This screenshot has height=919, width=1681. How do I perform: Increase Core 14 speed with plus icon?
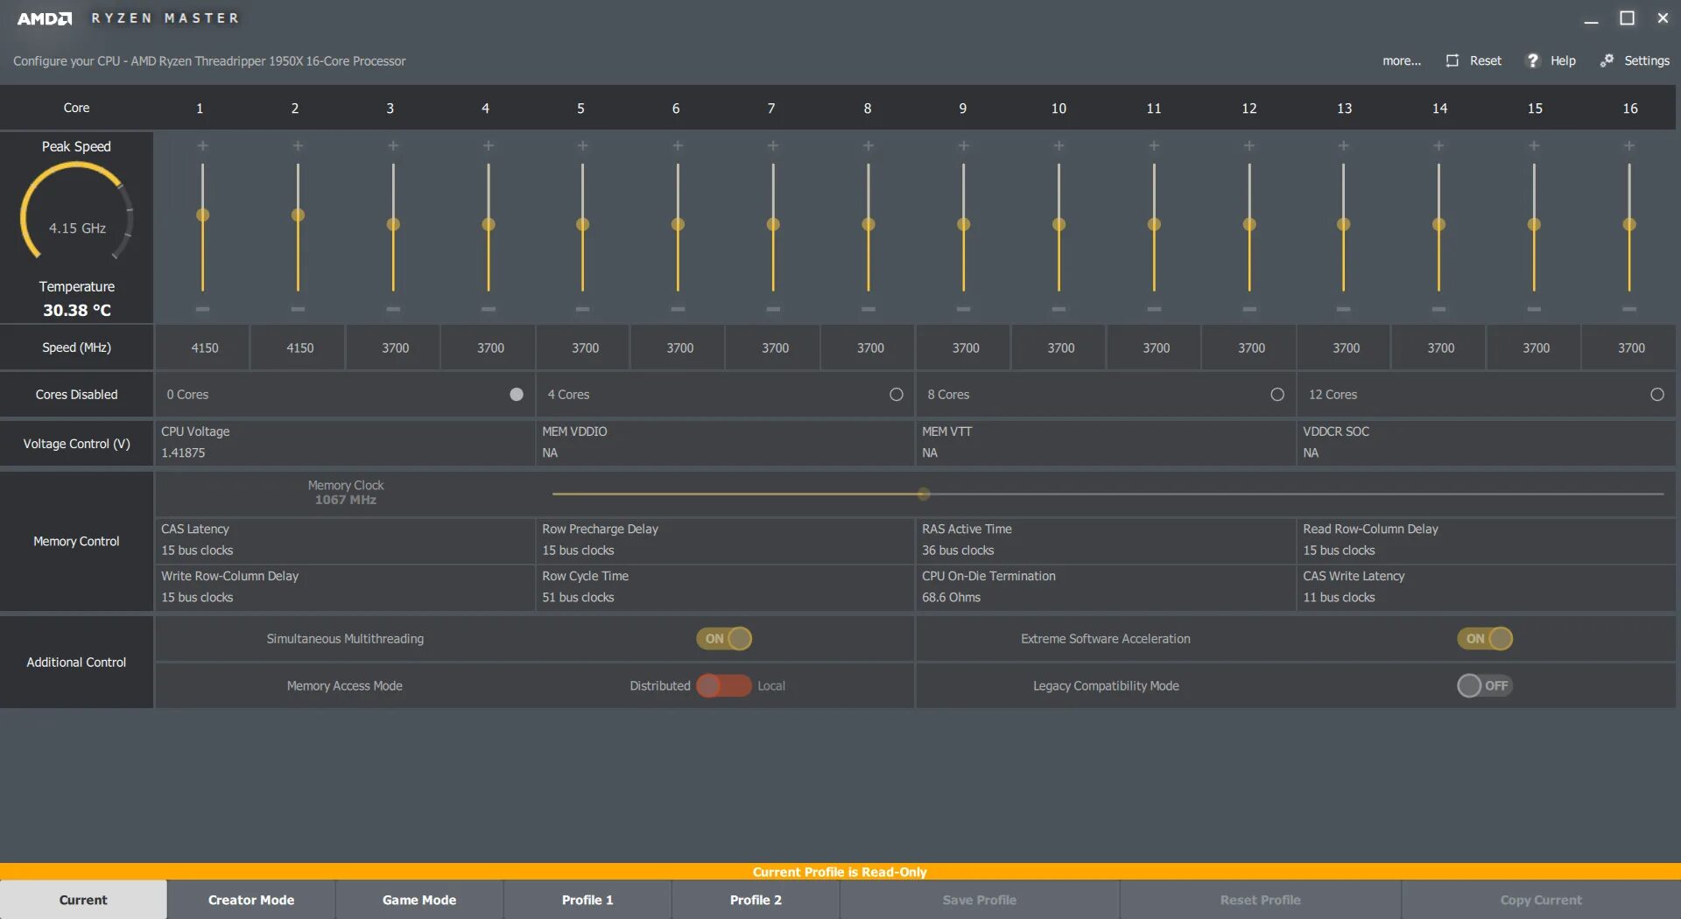1438,145
